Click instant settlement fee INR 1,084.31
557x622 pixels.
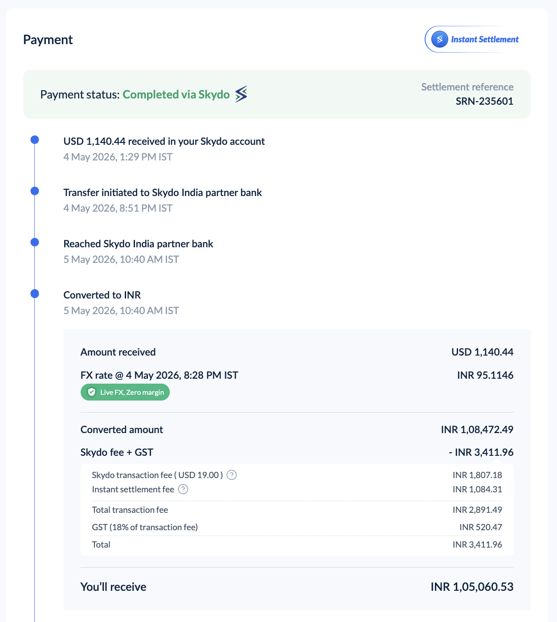(477, 489)
